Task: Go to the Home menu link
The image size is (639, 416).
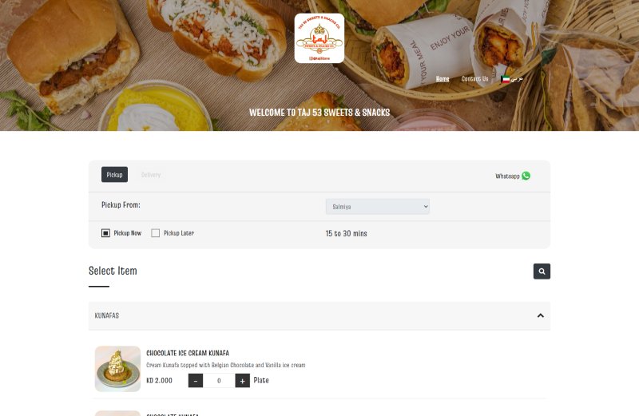Action: tap(443, 79)
